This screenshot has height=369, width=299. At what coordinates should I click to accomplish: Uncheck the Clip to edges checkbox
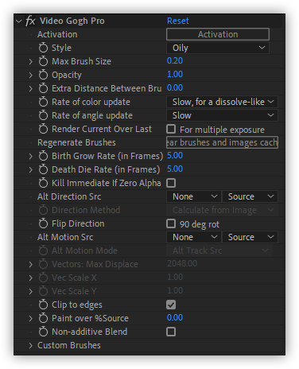(x=171, y=305)
